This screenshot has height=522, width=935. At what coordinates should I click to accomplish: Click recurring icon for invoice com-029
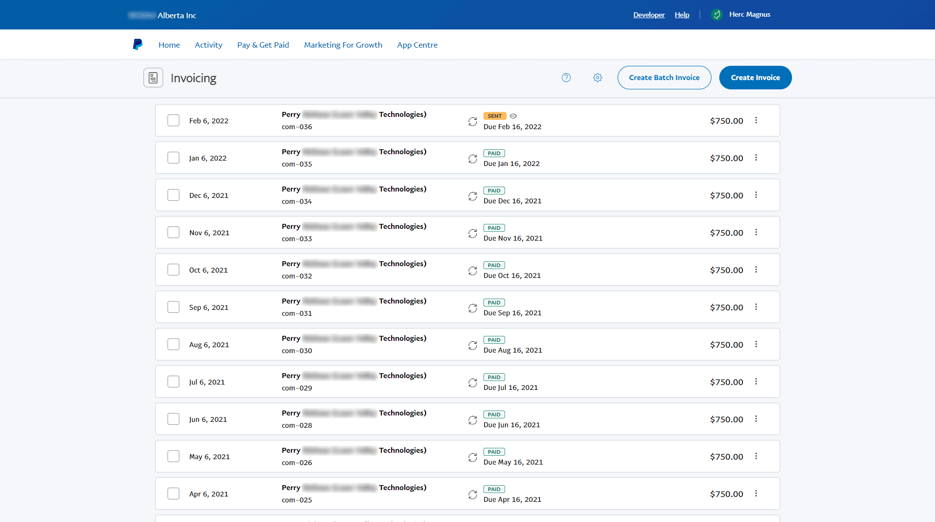point(473,383)
